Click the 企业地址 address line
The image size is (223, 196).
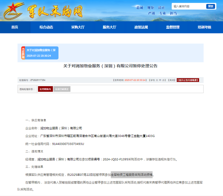90,136
